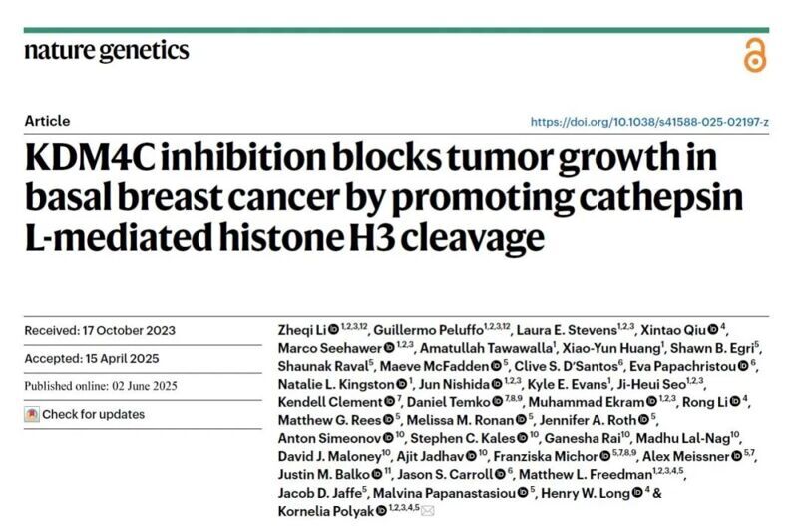798x526 pixels.
Task: Click the nature genetics journal logo
Action: click(x=106, y=50)
